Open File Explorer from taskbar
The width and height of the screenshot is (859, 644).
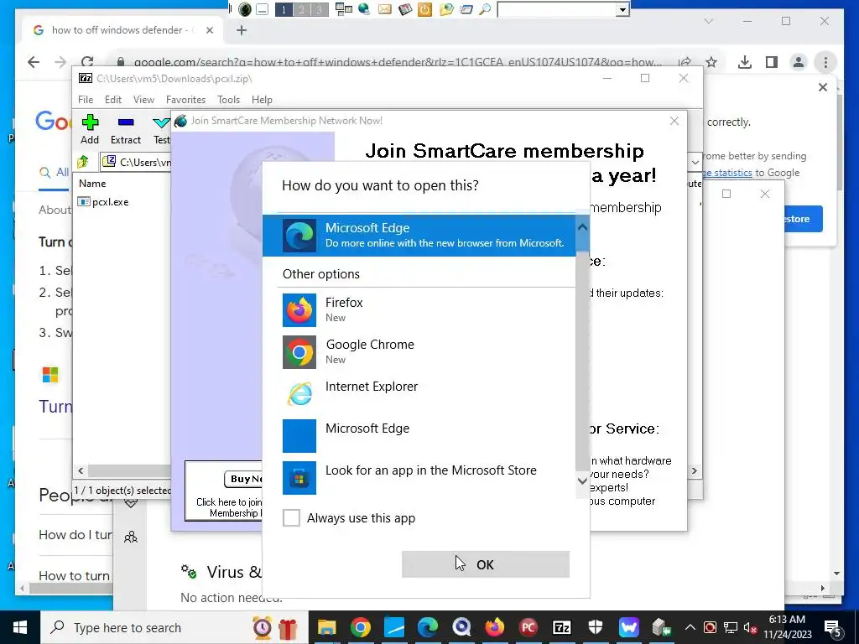tap(326, 627)
